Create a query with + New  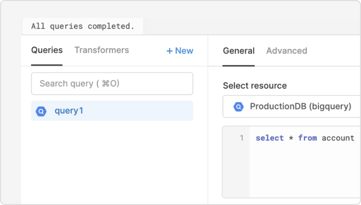(x=180, y=50)
